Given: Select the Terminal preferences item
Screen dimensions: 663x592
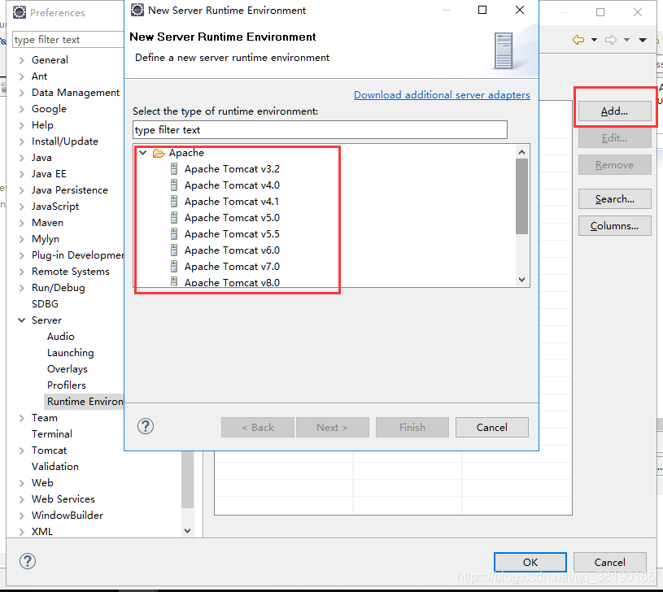Looking at the screenshot, I should (x=52, y=434).
